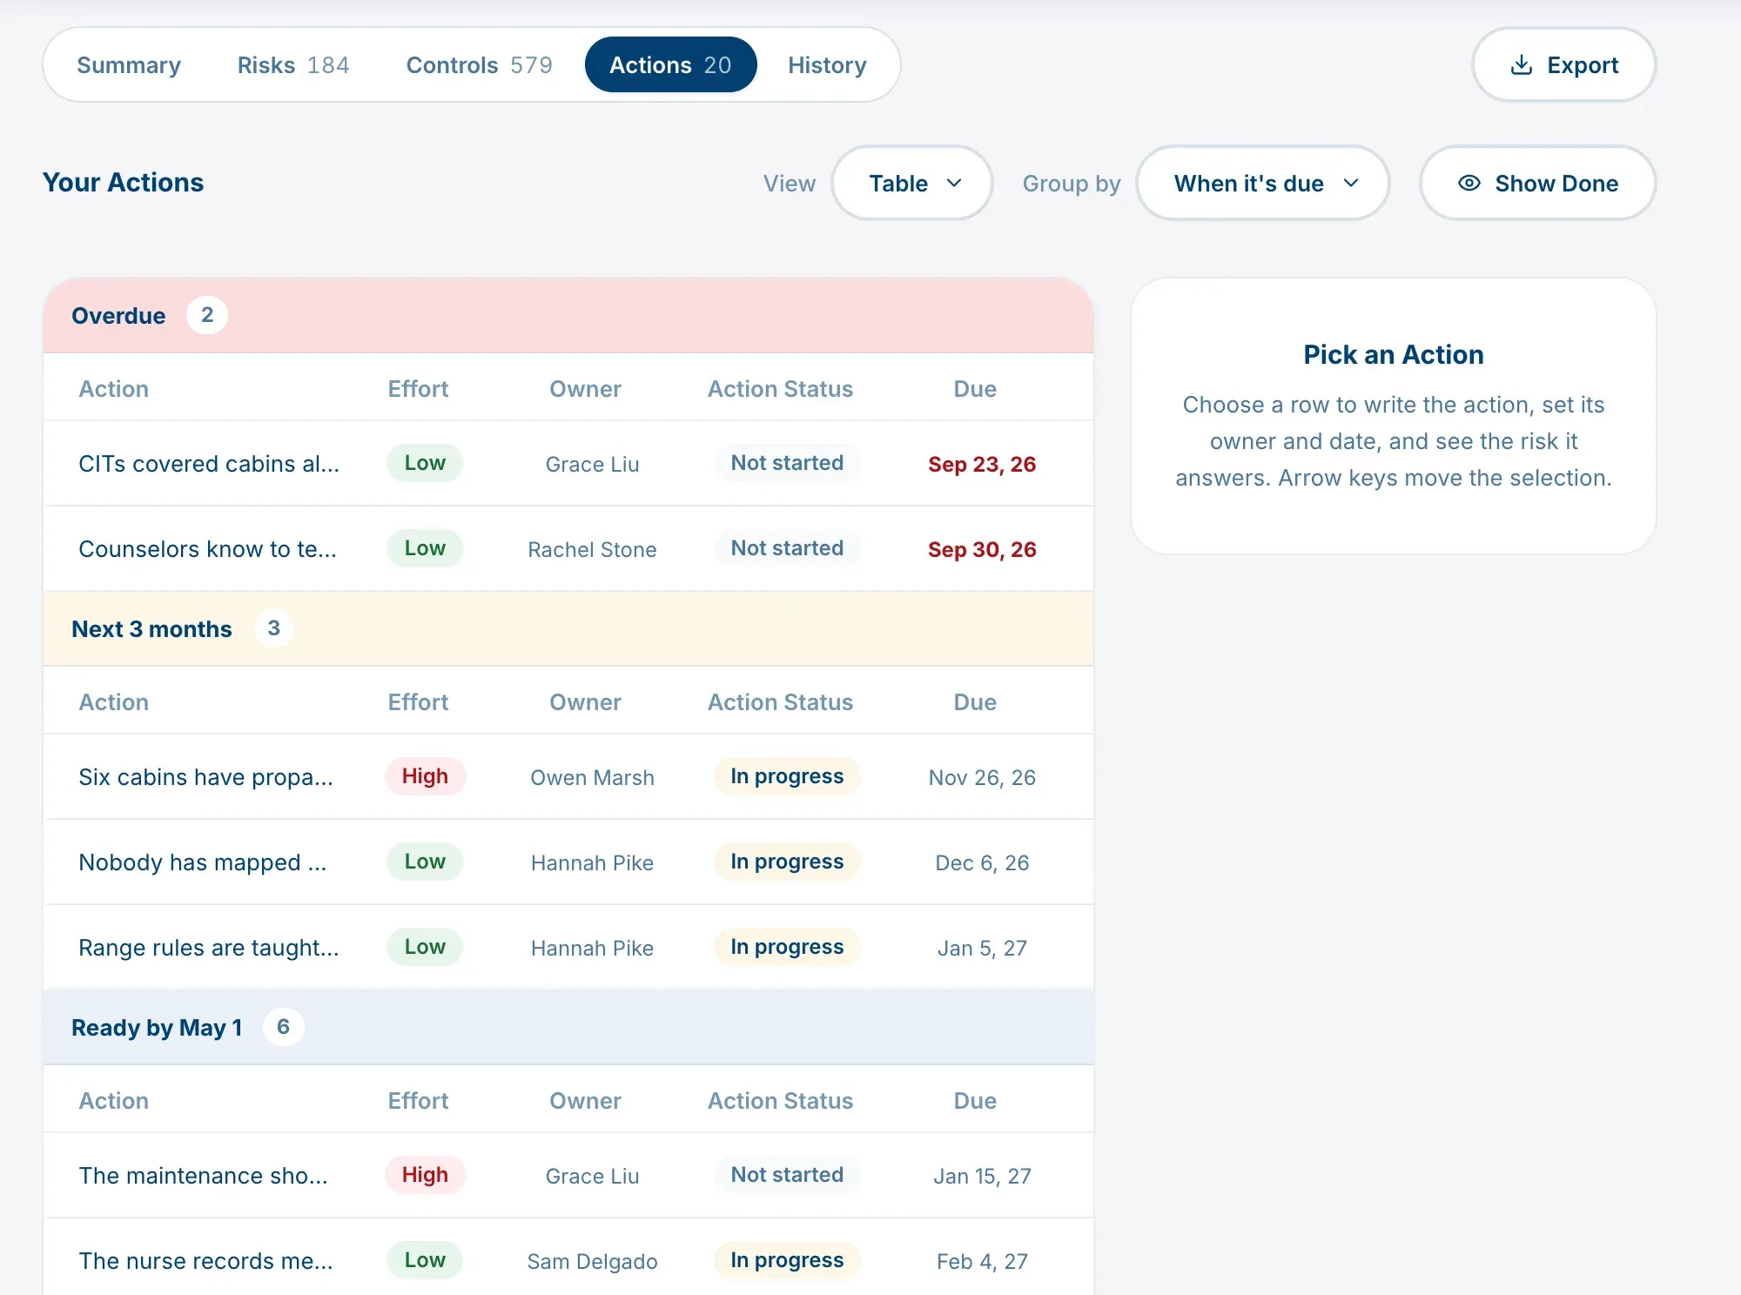1741x1295 pixels.
Task: Switch to the Summary tab
Action: (129, 65)
